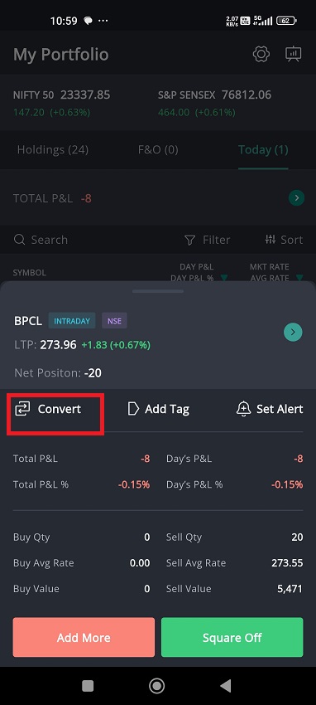Tap the bottom sheet drag handle
Image resolution: width=316 pixels, height=705 pixels.
158,291
